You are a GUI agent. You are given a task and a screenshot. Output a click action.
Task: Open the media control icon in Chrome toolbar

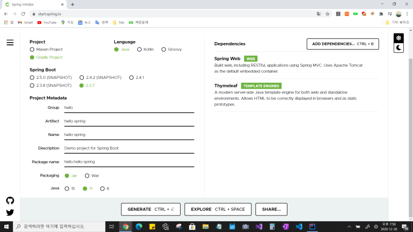point(390,14)
